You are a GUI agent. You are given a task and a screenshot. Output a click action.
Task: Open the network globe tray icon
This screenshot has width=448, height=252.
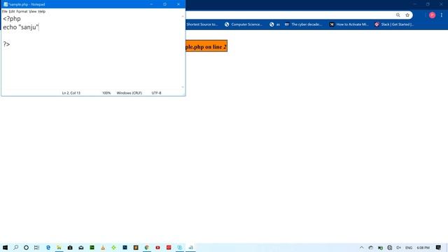point(389,247)
